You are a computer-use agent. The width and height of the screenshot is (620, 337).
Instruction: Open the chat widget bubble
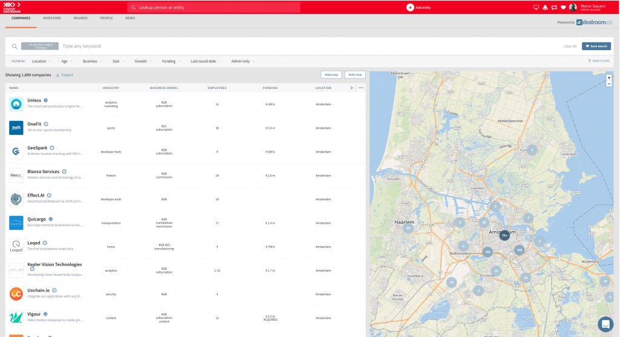tap(605, 324)
